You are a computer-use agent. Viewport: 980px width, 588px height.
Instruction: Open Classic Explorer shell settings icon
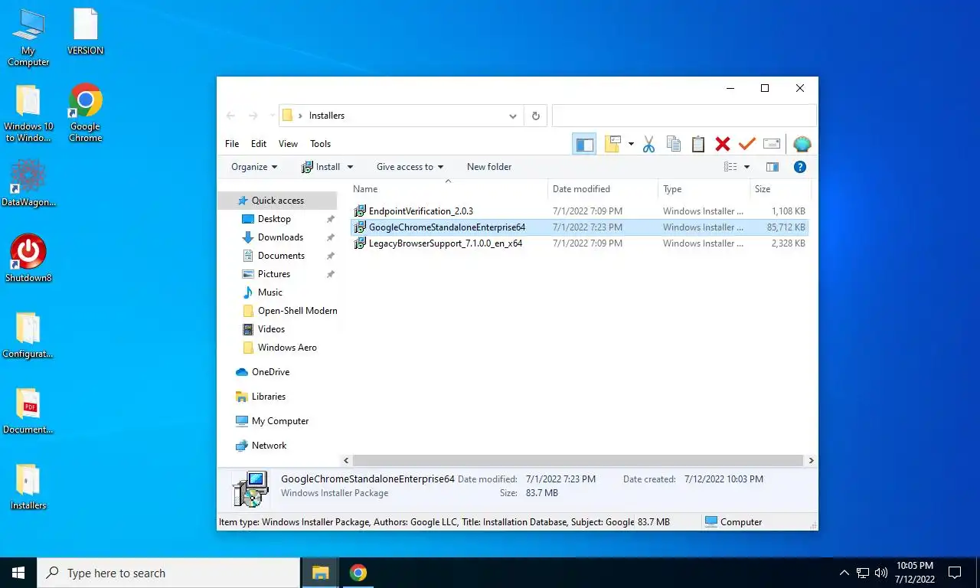[x=802, y=144]
